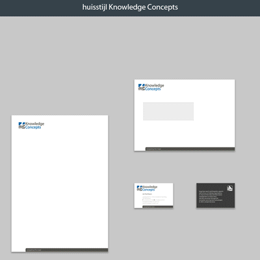Click the dotted address window on the envelope
The width and height of the screenshot is (260, 260).
coord(168,111)
